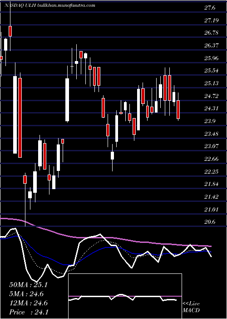Click the 12MA : 24.6 value
Screen dimensions: 227x319
[x=28, y=303]
